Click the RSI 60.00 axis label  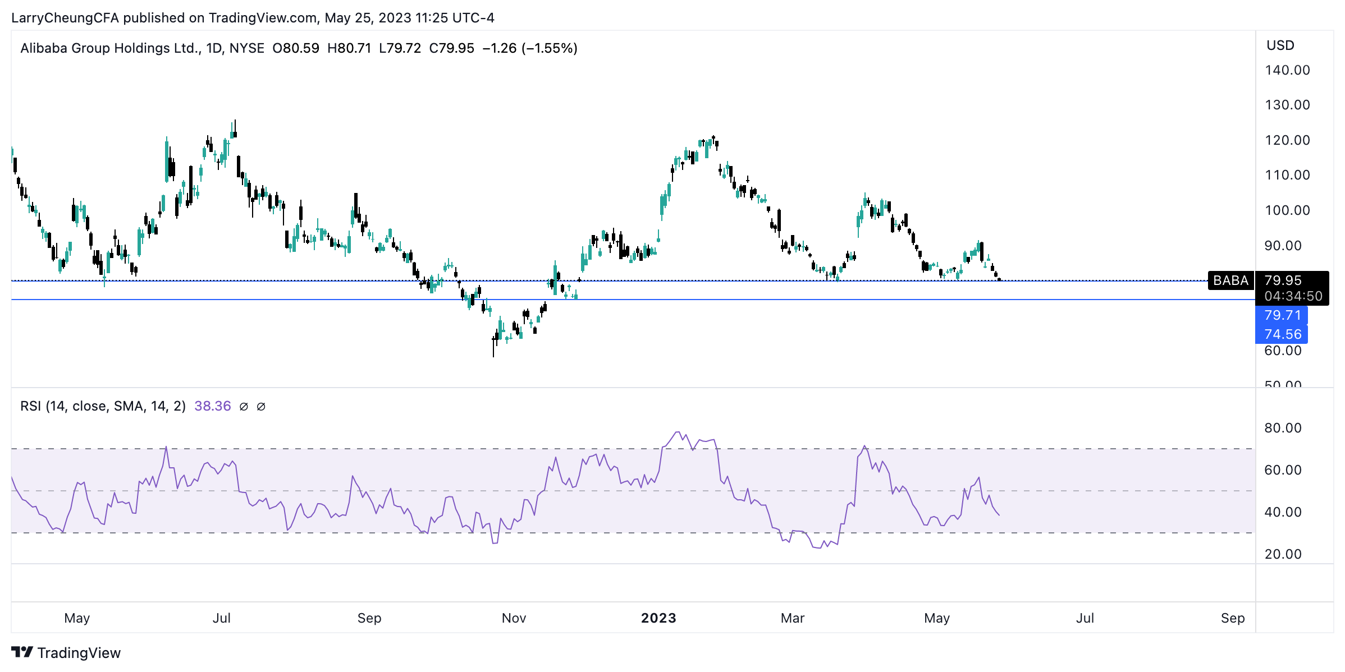pyautogui.click(x=1283, y=470)
